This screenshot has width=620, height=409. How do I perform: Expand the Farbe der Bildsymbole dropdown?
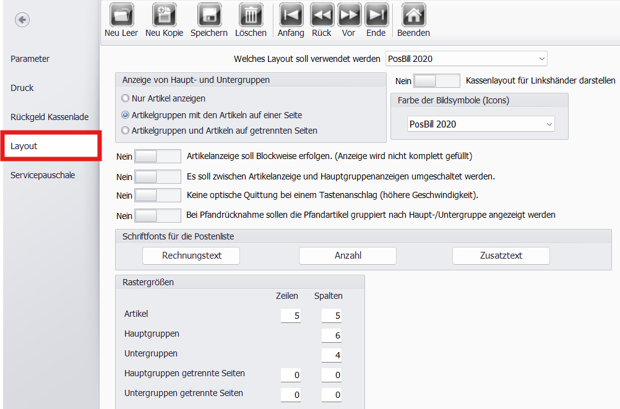coord(480,124)
